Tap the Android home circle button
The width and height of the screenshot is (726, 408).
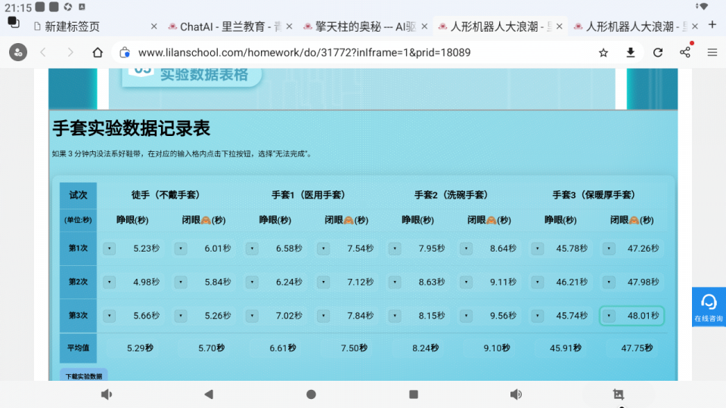(x=311, y=394)
